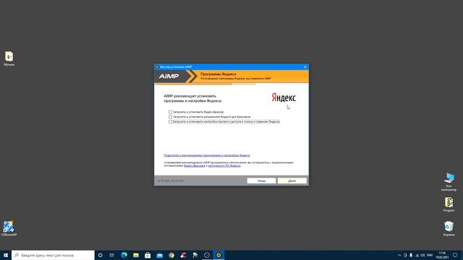Viewport: 463px width, 260px height.
Task: Open Task View on the taskbar
Action: [x=112, y=255]
